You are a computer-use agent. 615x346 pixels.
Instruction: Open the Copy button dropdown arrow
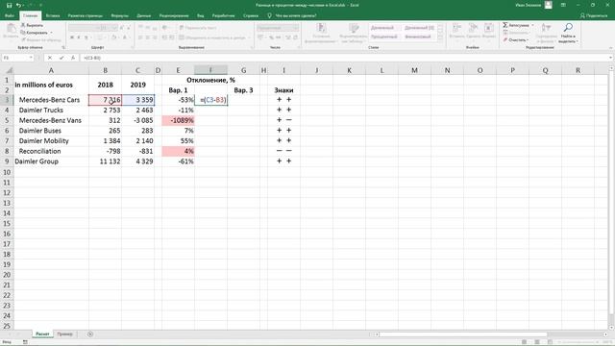click(51, 33)
